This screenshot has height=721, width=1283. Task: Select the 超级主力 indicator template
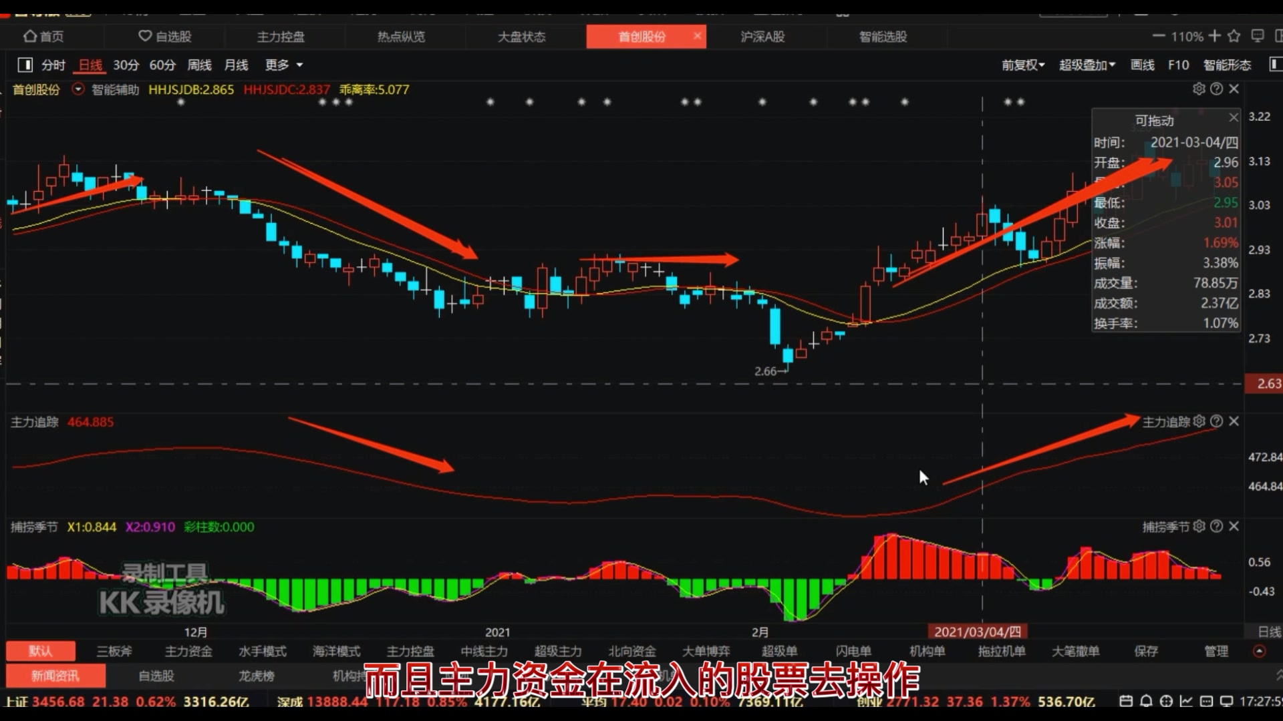click(558, 651)
